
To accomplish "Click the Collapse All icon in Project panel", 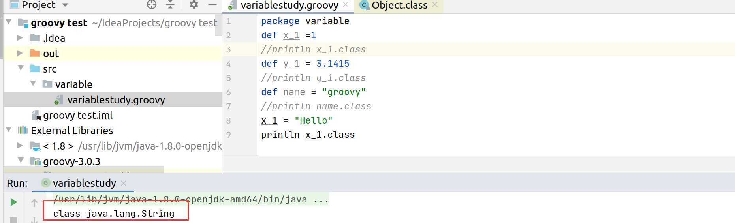I will point(170,5).
